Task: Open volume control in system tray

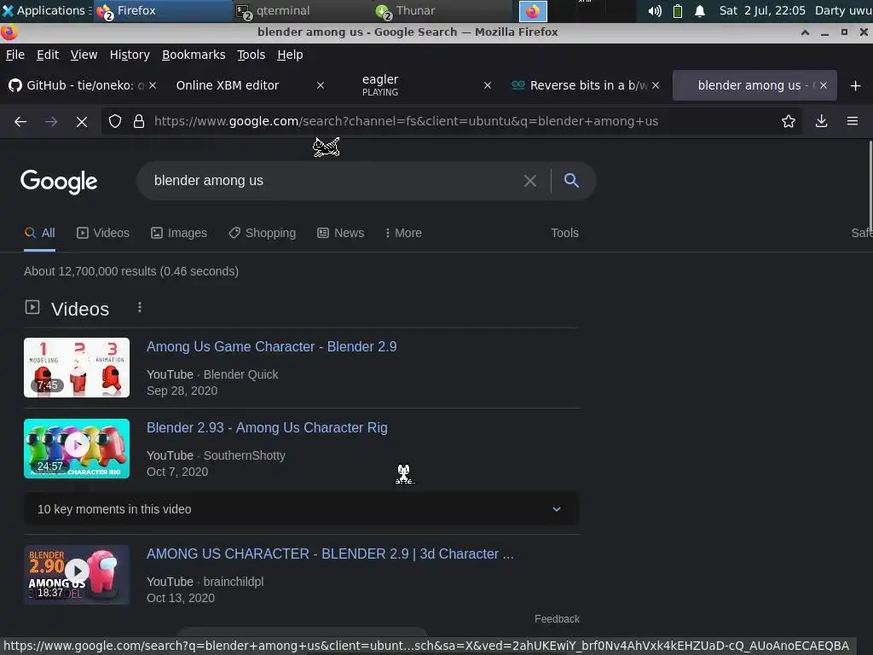Action: (655, 11)
